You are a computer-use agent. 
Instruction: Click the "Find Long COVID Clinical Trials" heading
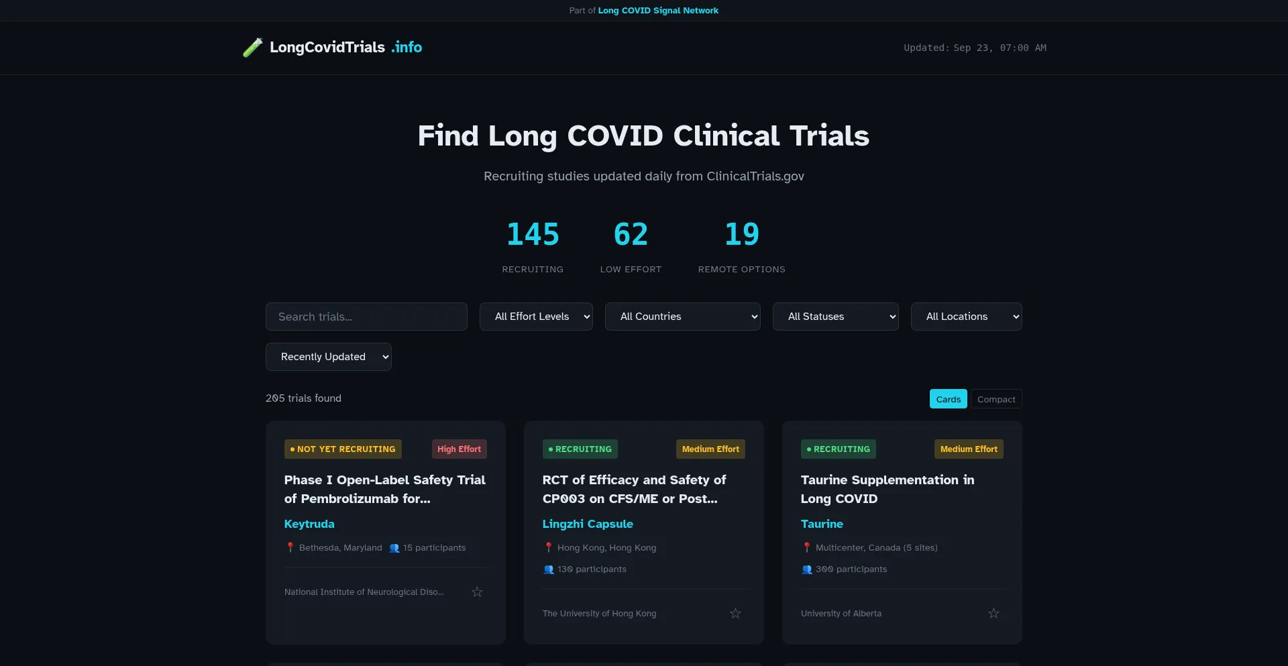643,136
